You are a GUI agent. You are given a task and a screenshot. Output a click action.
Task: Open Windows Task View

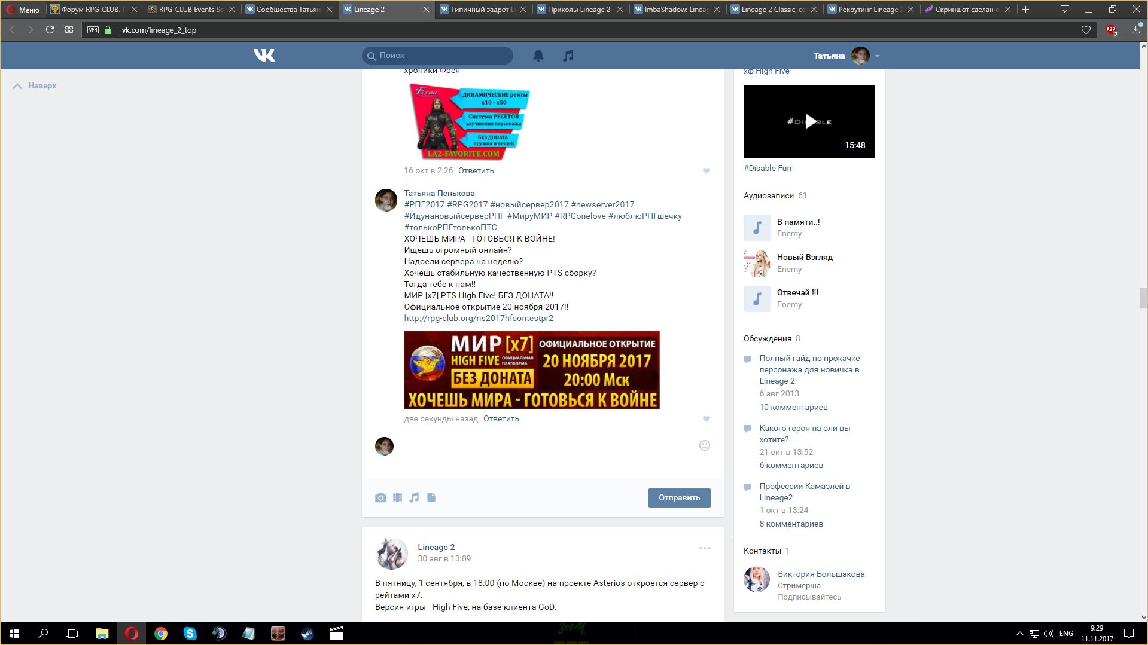pos(72,634)
